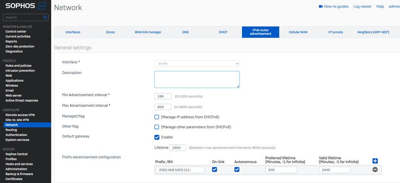The height and width of the screenshot is (183, 400).
Task: Open the Log viewer link
Action: coord(362,7)
